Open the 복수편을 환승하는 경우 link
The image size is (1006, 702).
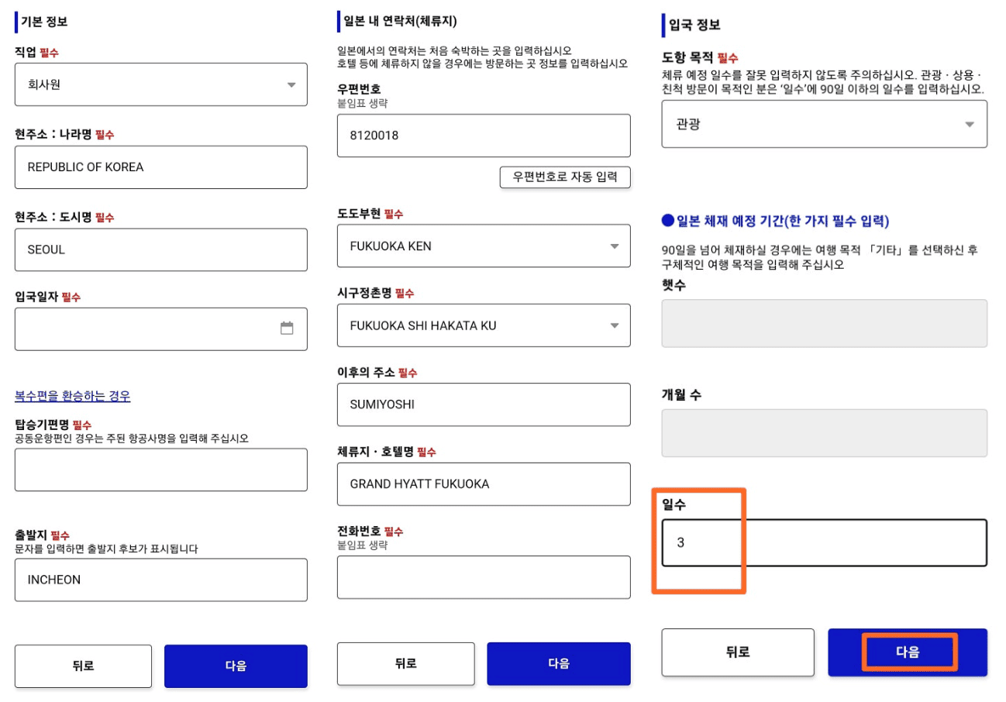(x=73, y=396)
